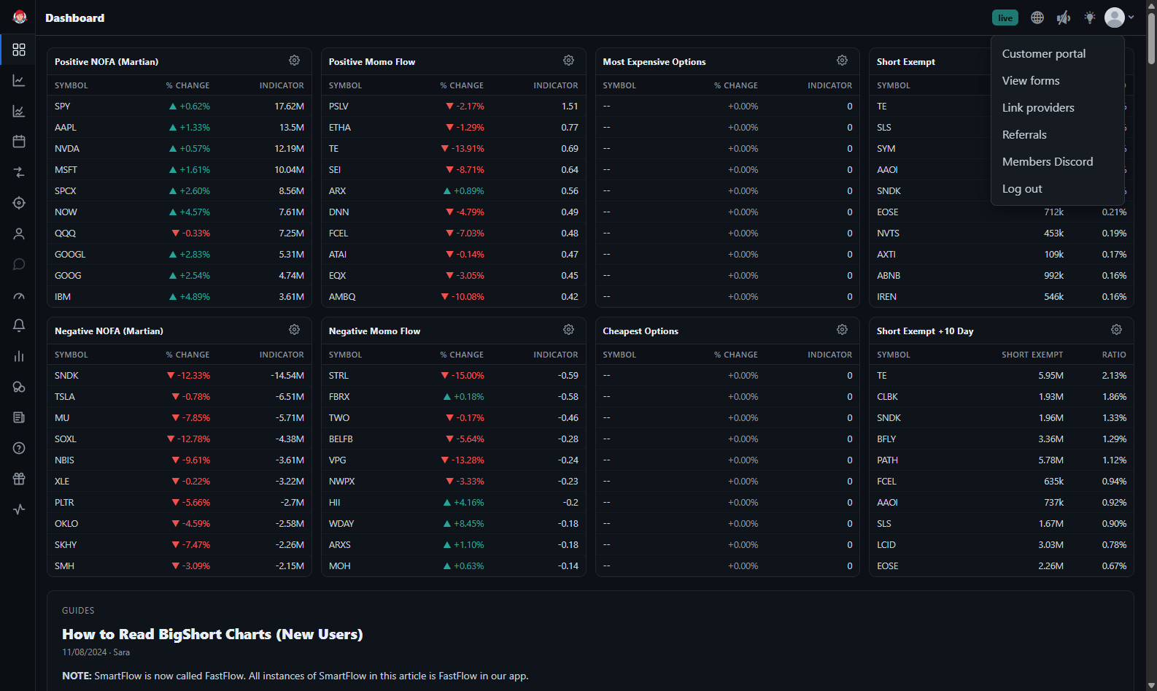The width and height of the screenshot is (1157, 691).
Task: Click RATIO column header in Short Exempt +10 Day
Action: (1114, 355)
